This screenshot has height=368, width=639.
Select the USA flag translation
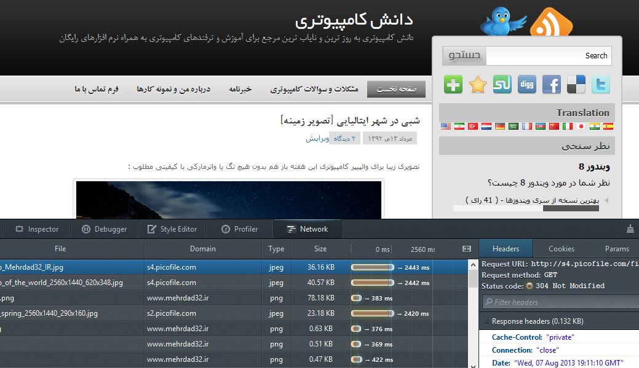click(446, 126)
